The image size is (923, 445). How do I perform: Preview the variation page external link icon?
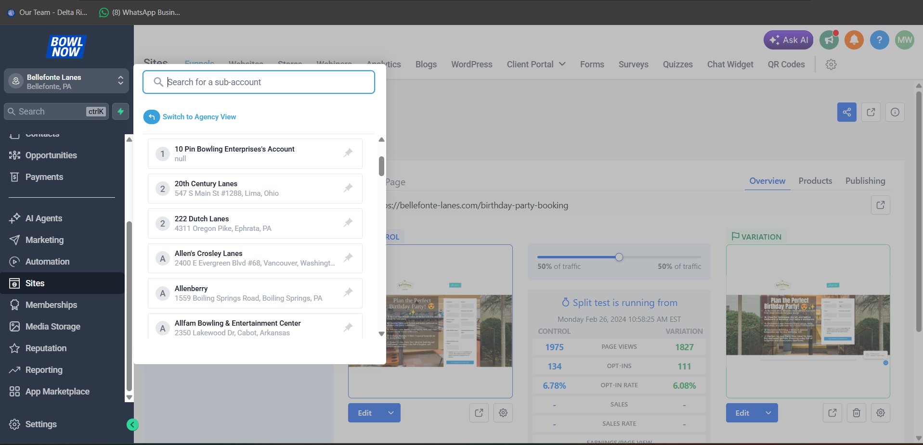tap(832, 413)
